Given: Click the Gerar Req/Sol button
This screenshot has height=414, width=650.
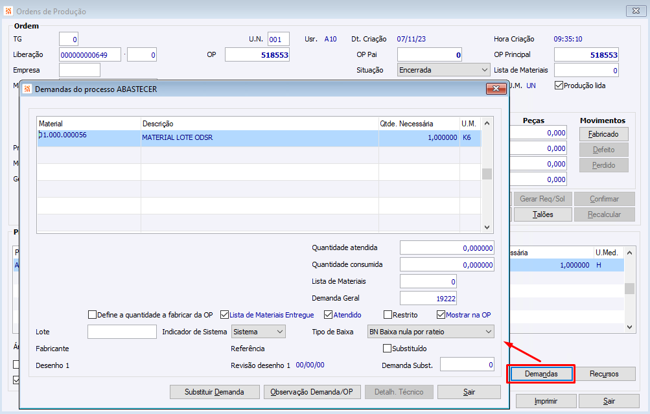Looking at the screenshot, I should 542,199.
